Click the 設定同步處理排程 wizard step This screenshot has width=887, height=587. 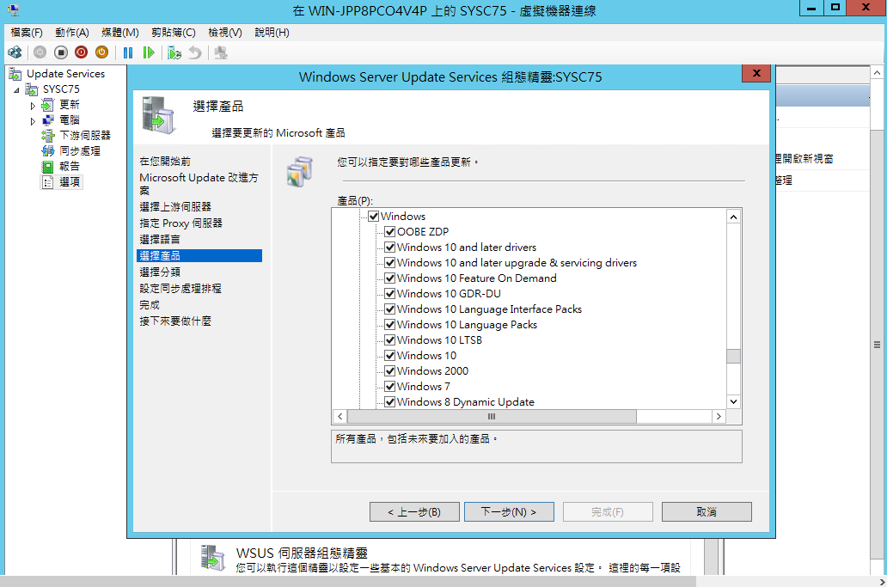[x=180, y=289]
